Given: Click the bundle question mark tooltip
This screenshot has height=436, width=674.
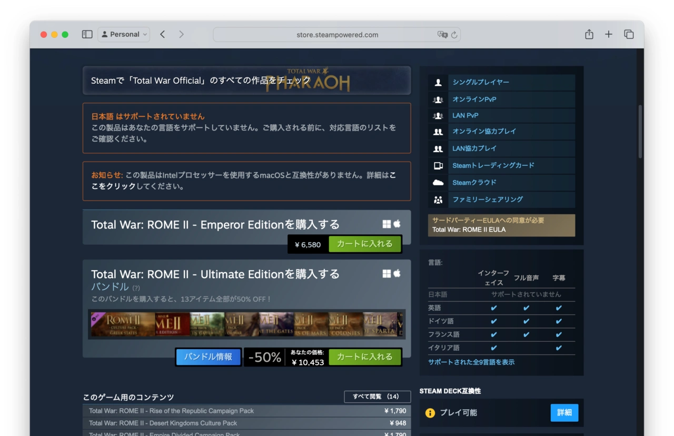Looking at the screenshot, I should pos(136,288).
